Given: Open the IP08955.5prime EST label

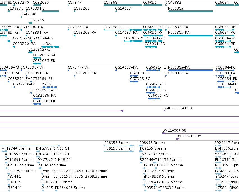Looking at the screenshot, I should point(117,143).
